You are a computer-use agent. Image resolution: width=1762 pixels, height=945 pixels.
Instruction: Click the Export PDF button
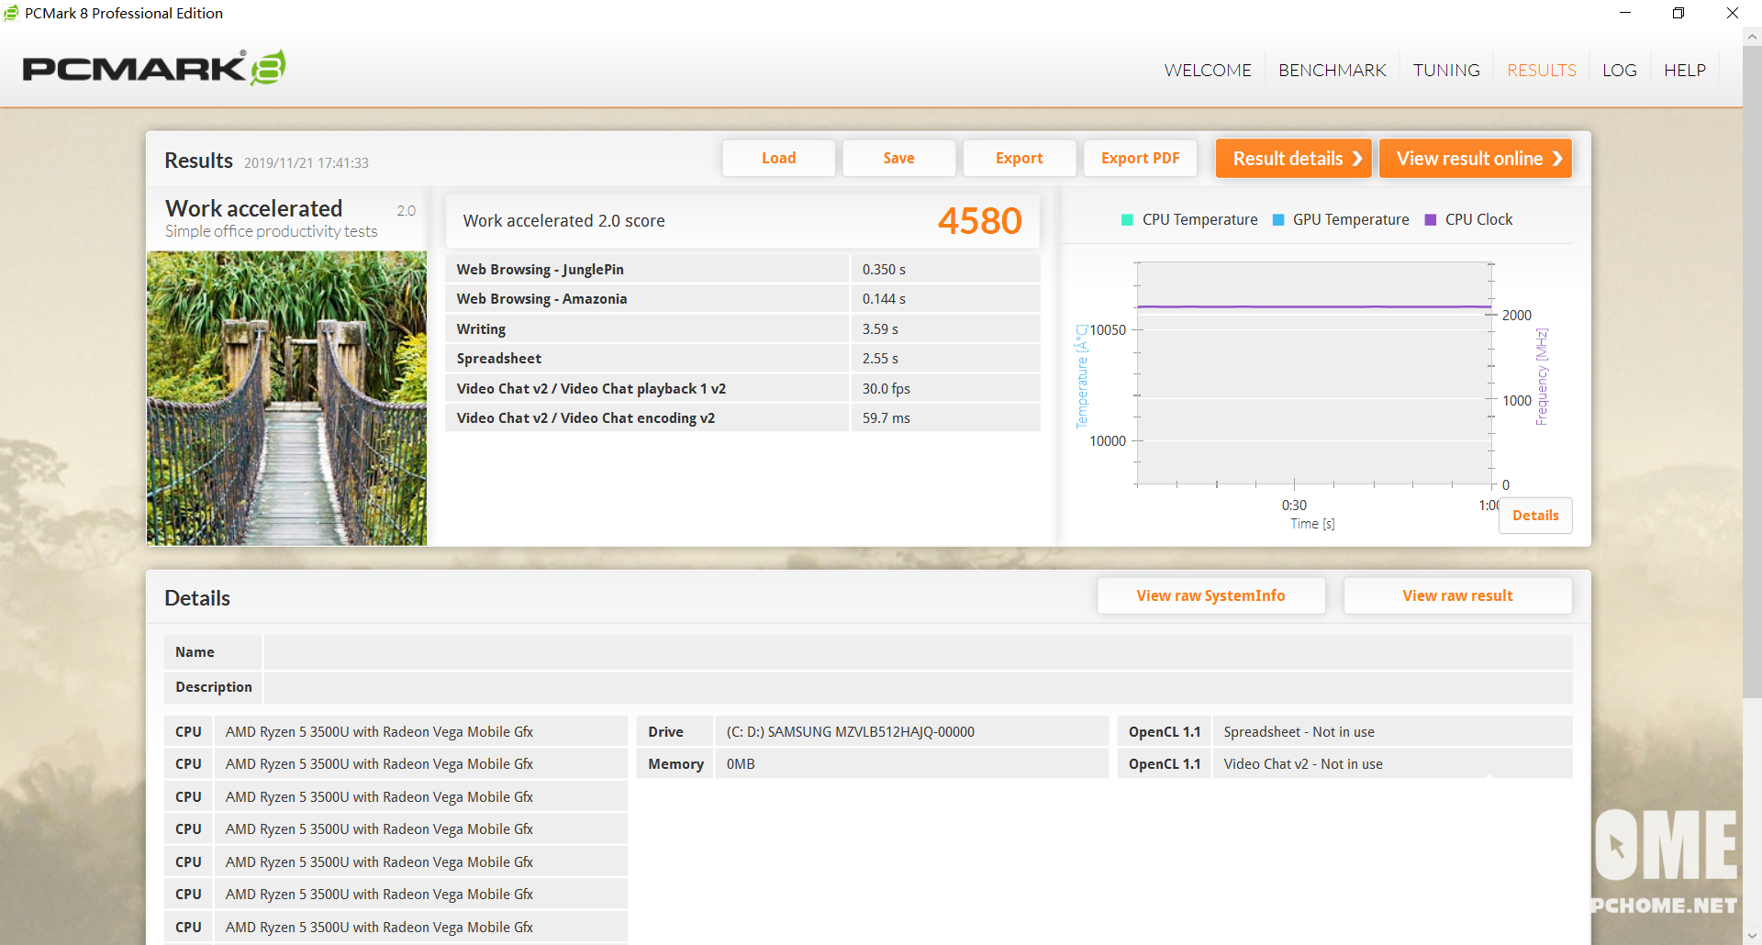pos(1140,158)
